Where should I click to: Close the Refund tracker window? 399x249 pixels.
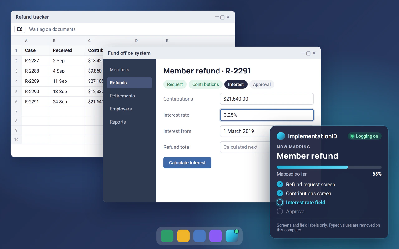228,17
